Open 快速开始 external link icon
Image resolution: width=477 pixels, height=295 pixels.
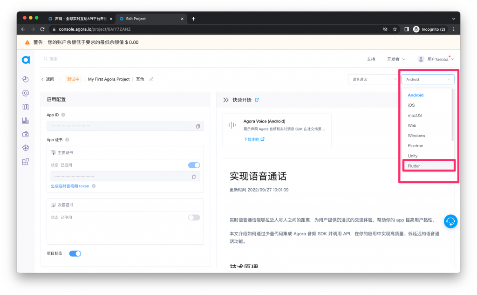[257, 100]
